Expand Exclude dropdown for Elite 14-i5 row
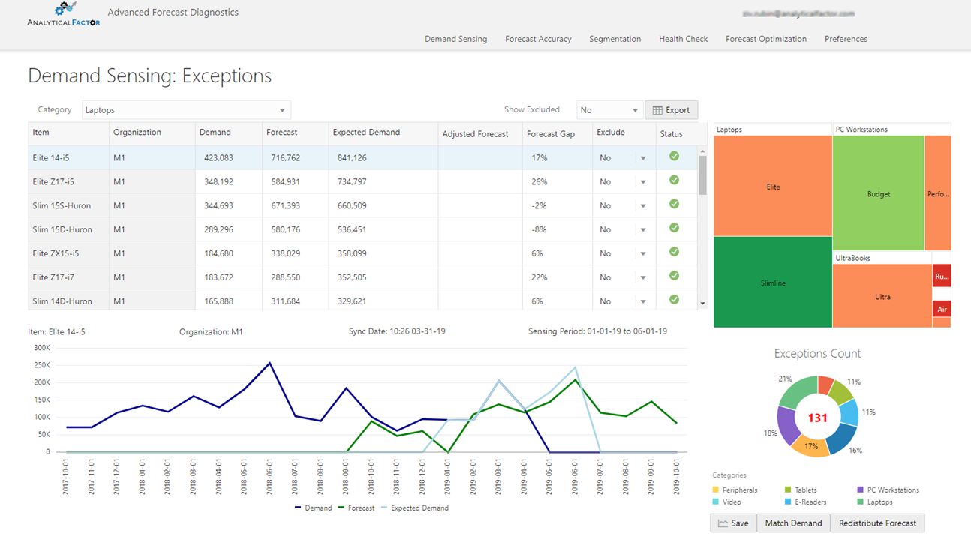Screen dimensions: 971x539 pyautogui.click(x=643, y=158)
